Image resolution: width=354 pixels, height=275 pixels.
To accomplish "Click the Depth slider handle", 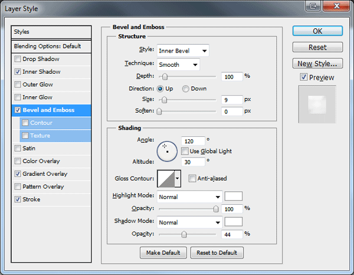I will 165,77.
